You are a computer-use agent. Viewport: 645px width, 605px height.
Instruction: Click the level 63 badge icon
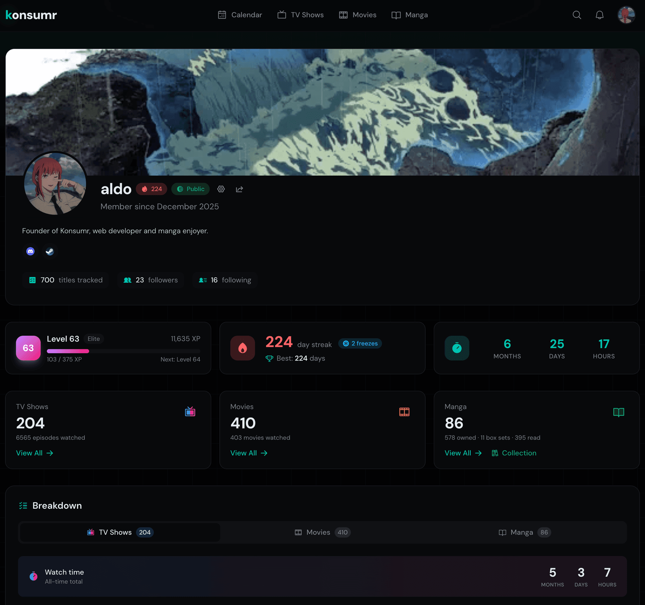pyautogui.click(x=28, y=348)
